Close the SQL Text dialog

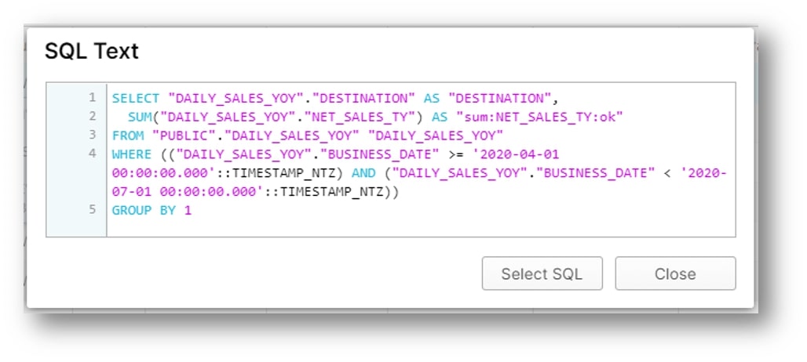tap(675, 273)
